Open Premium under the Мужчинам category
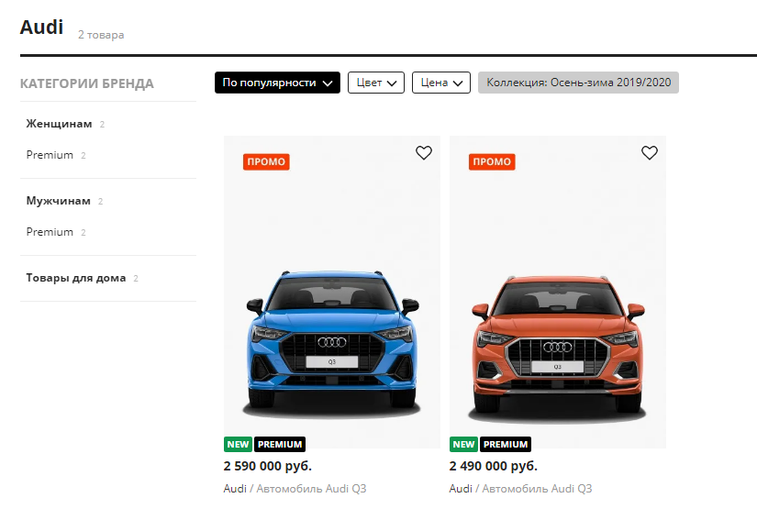The image size is (757, 520). pos(50,232)
